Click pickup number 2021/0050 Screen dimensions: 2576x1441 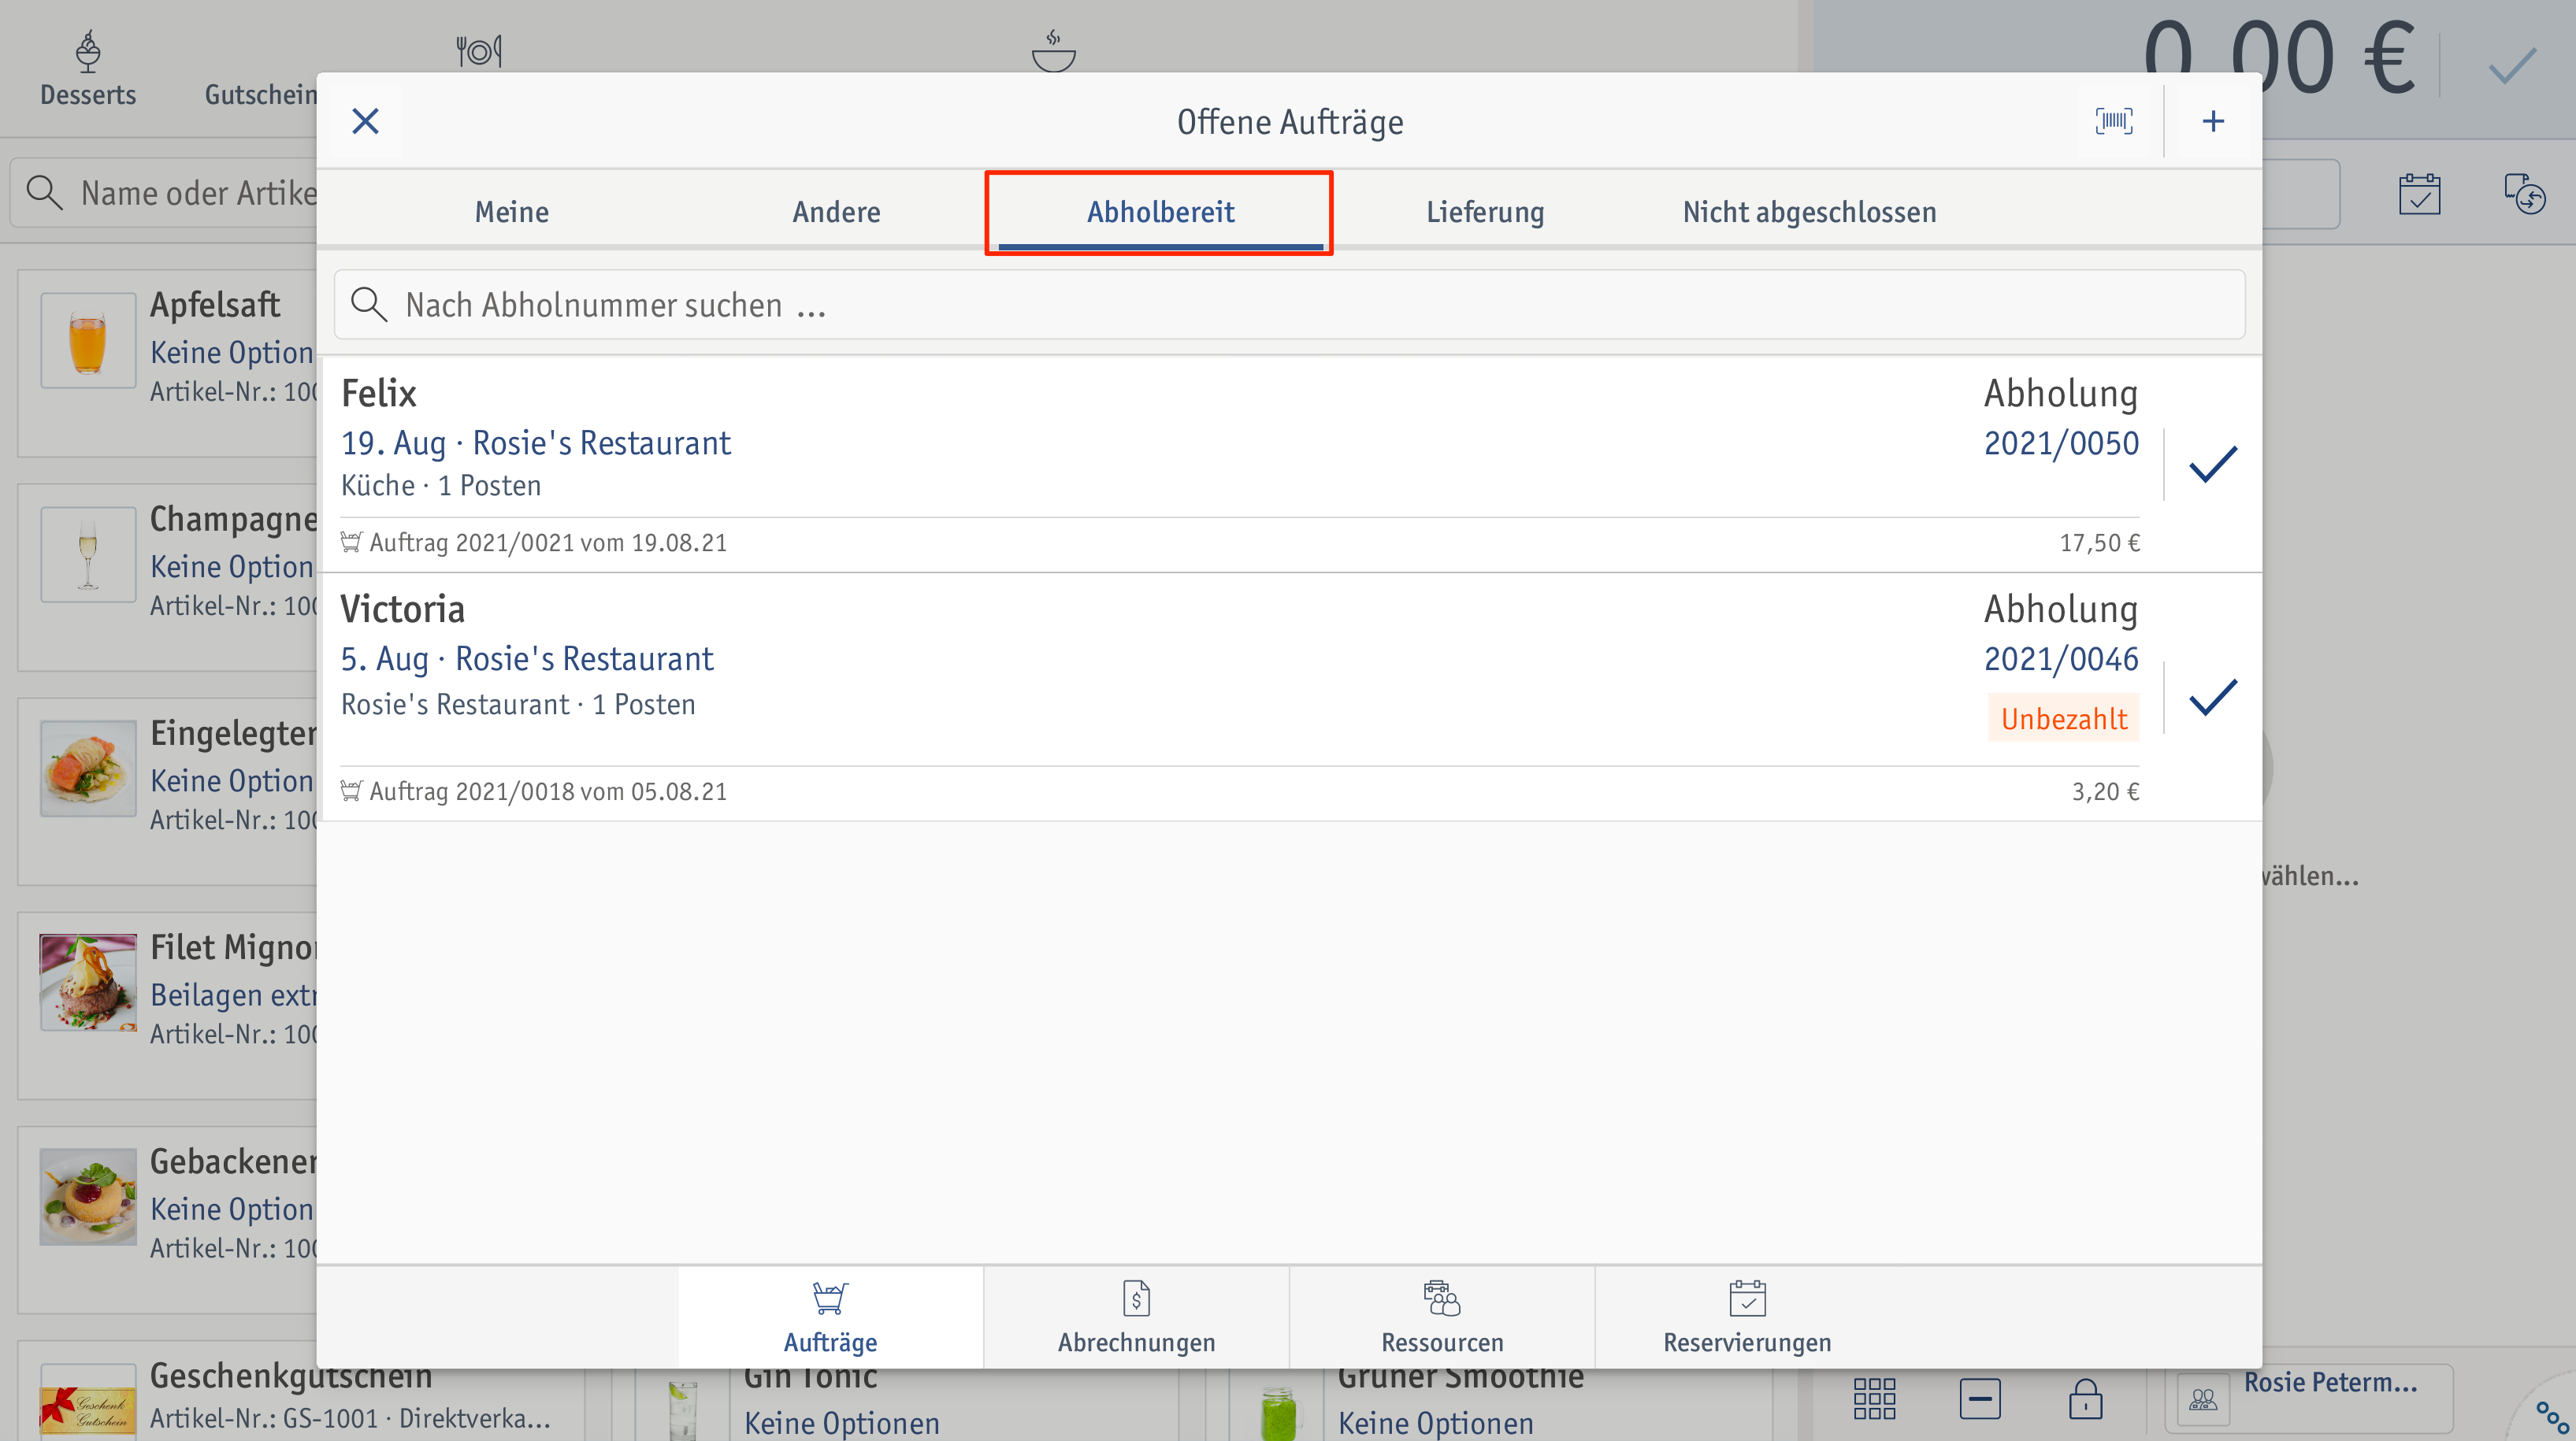(x=2061, y=443)
